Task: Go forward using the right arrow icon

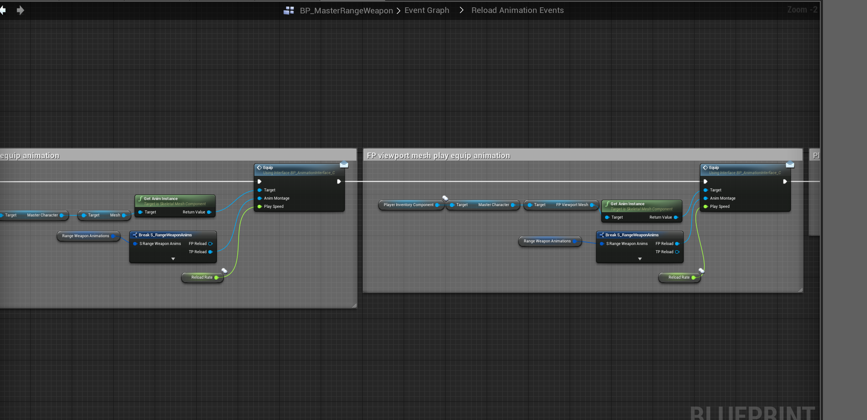Action: [x=20, y=10]
